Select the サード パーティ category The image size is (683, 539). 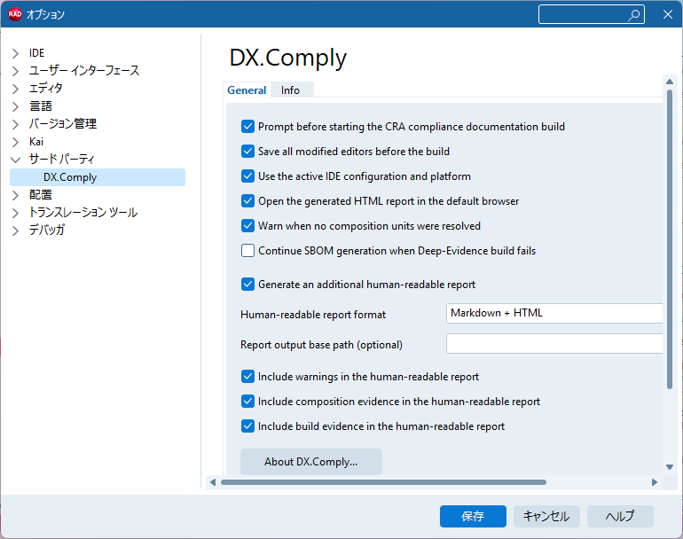pos(61,160)
